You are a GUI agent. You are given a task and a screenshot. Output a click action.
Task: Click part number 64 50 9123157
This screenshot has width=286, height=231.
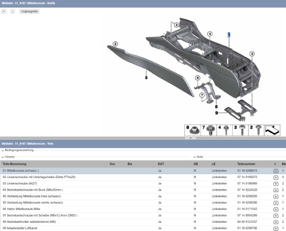247,222
